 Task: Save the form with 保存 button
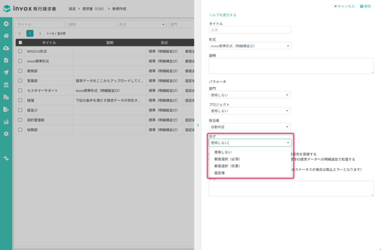[366, 6]
